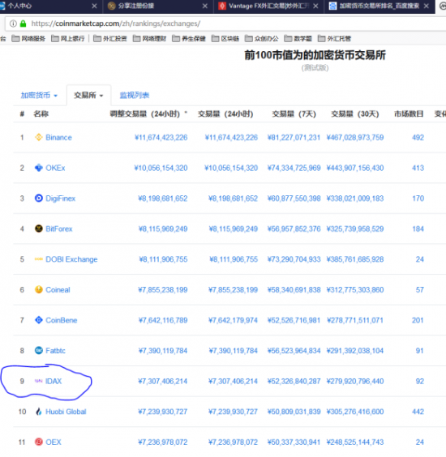Screen dimensions: 446x457
Task: Close the Vantage FX browser tab
Action: tap(315, 6)
